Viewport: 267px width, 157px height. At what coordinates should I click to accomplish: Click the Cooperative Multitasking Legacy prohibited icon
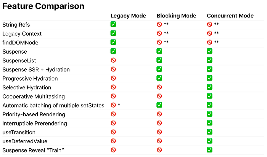[x=113, y=96]
